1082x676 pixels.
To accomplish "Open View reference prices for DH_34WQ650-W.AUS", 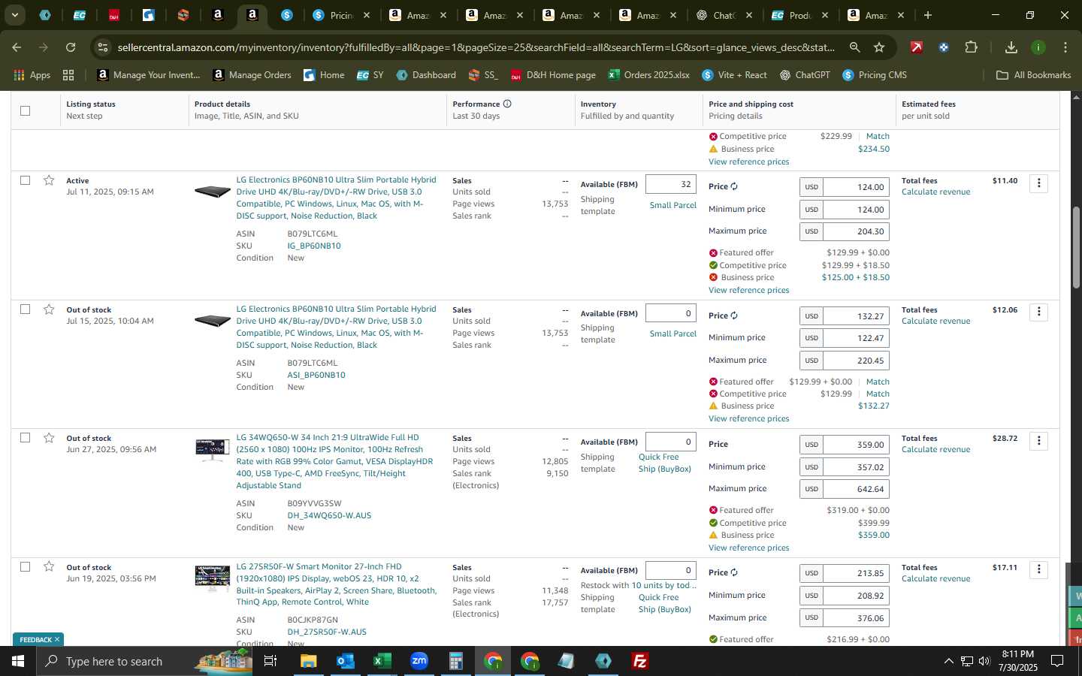I will (x=748, y=548).
